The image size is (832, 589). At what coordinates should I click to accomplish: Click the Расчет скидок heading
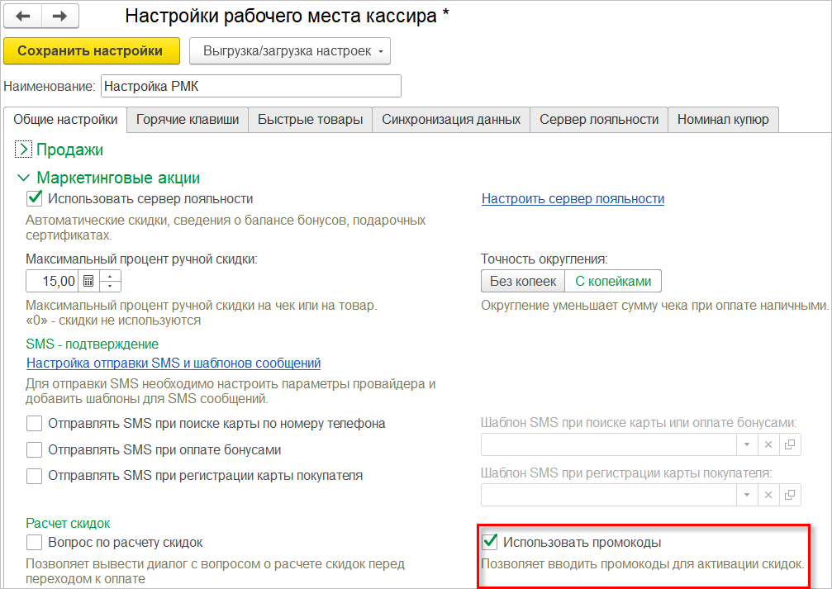[68, 523]
